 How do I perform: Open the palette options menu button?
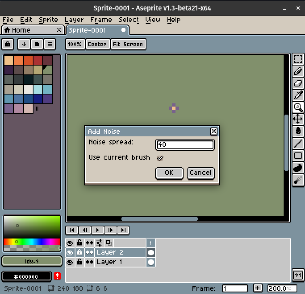coord(50,44)
